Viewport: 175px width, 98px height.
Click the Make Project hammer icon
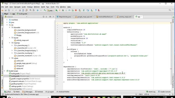click(45, 10)
